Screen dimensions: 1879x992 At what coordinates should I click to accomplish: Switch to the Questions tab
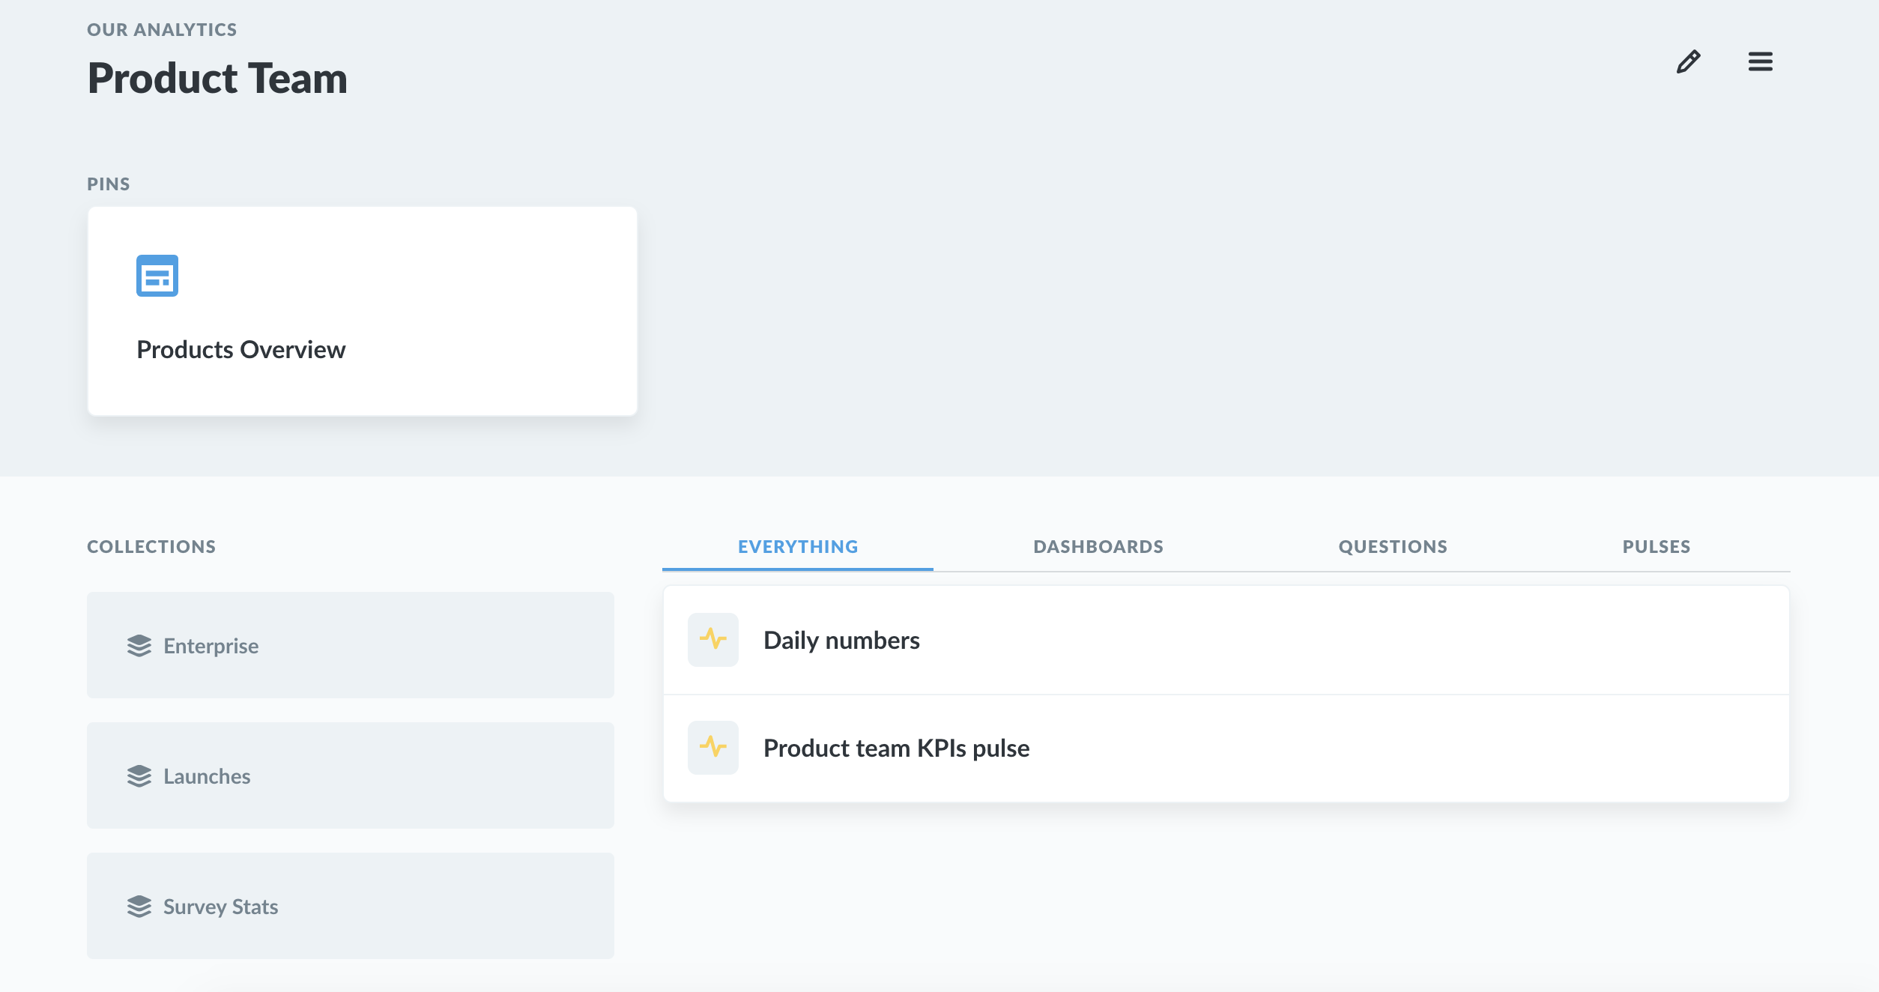tap(1392, 547)
